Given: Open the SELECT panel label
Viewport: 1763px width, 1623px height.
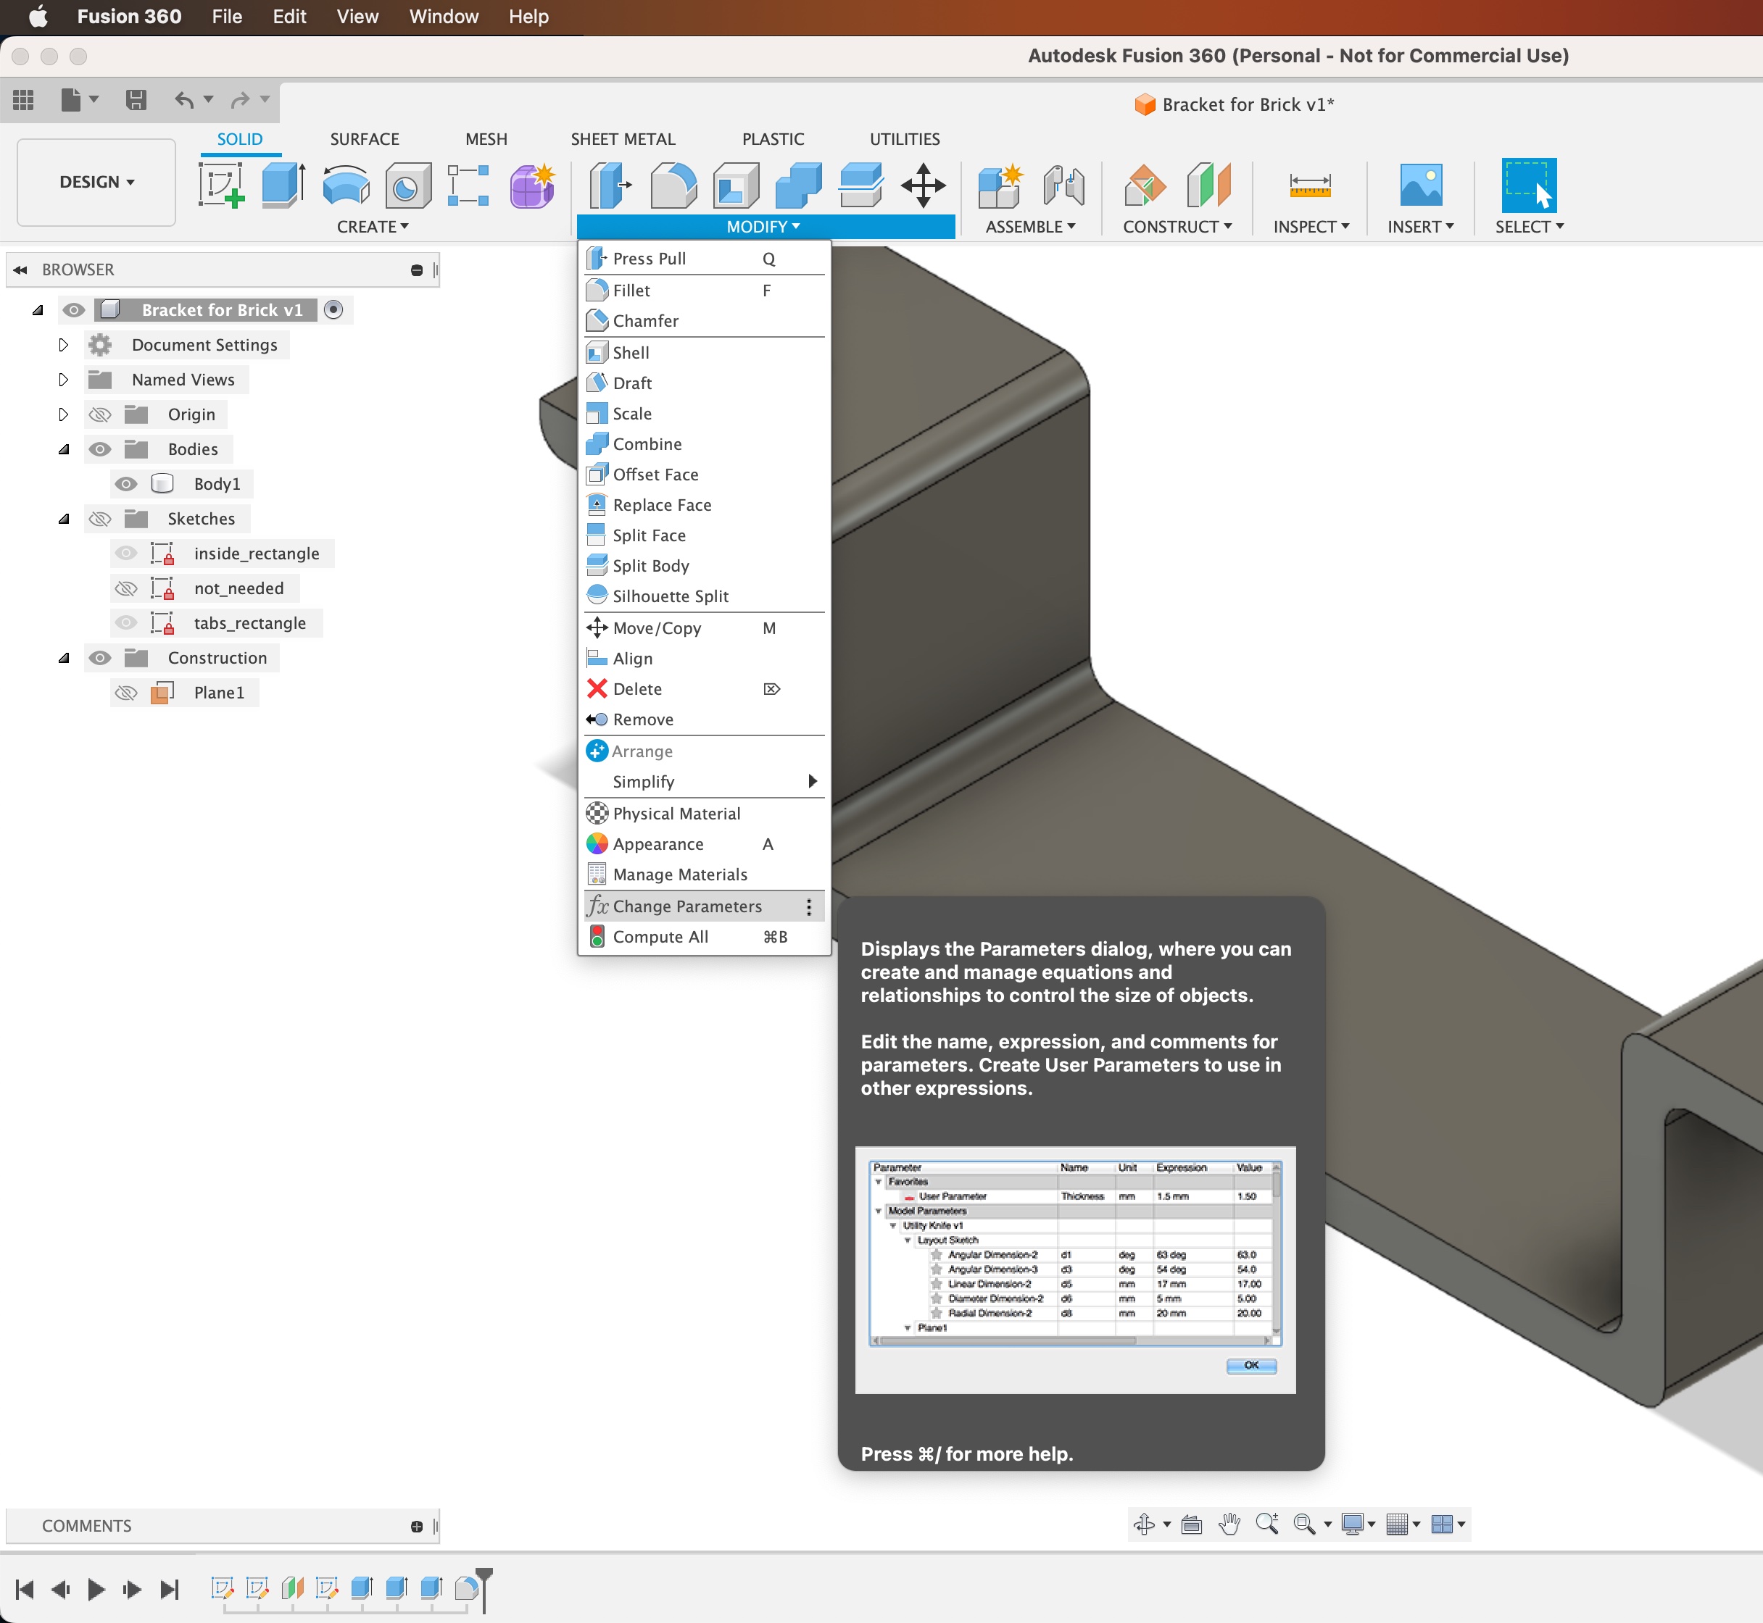Looking at the screenshot, I should pyautogui.click(x=1530, y=227).
